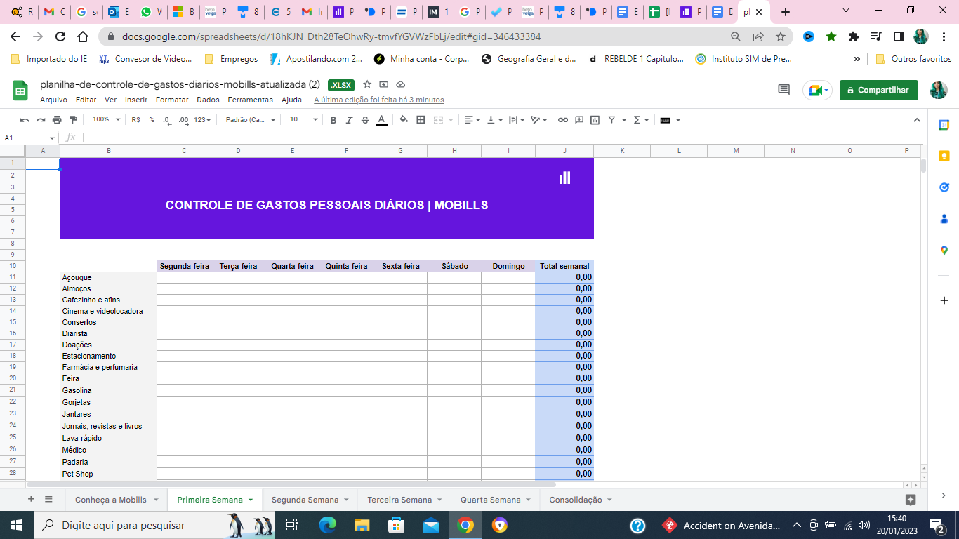
Task: Print the spreadsheet via printer icon
Action: pyautogui.click(x=57, y=120)
